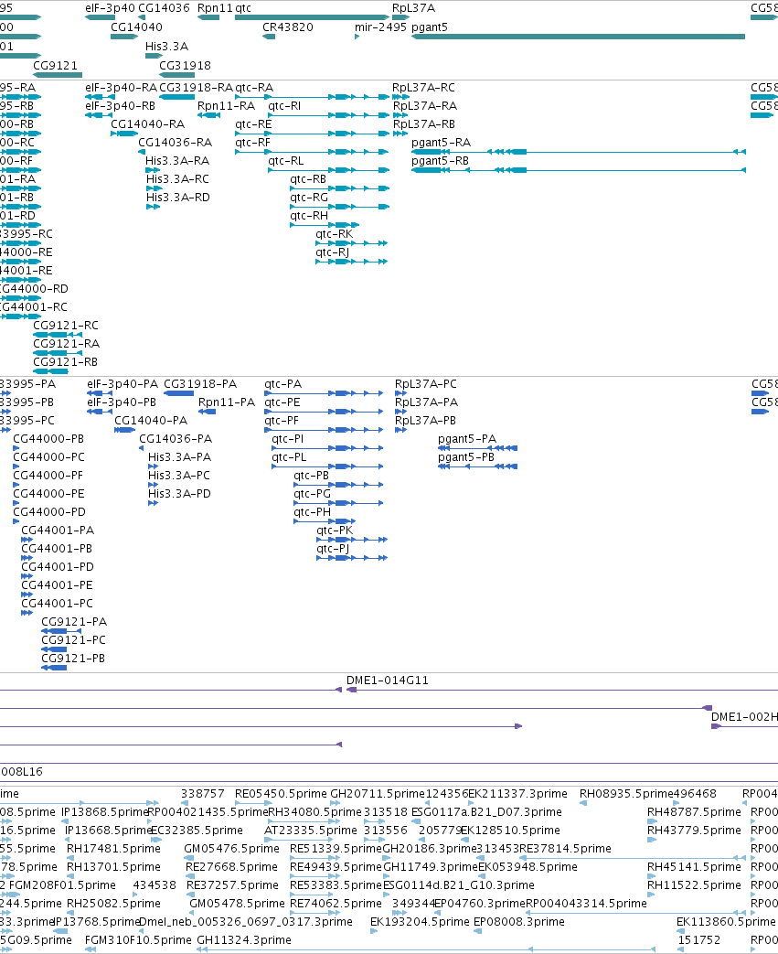Open transcript qtc-RL label
Image resolution: width=778 pixels, height=954 pixels.
pos(286,161)
